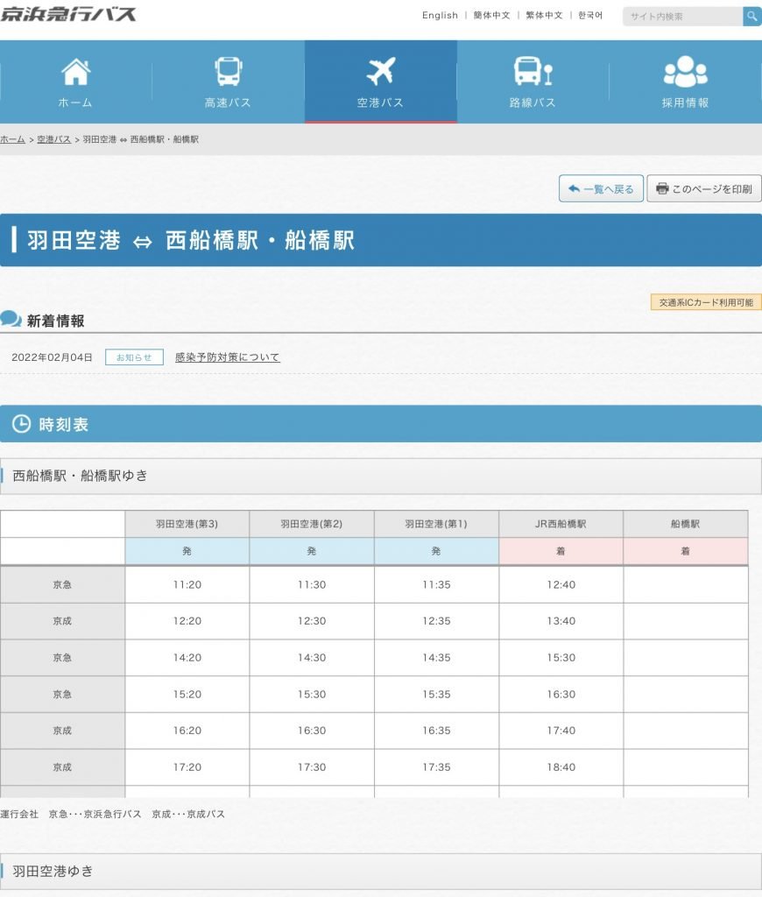The height and width of the screenshot is (897, 762).
Task: Click the house icon for ホーム
Action: click(x=75, y=71)
